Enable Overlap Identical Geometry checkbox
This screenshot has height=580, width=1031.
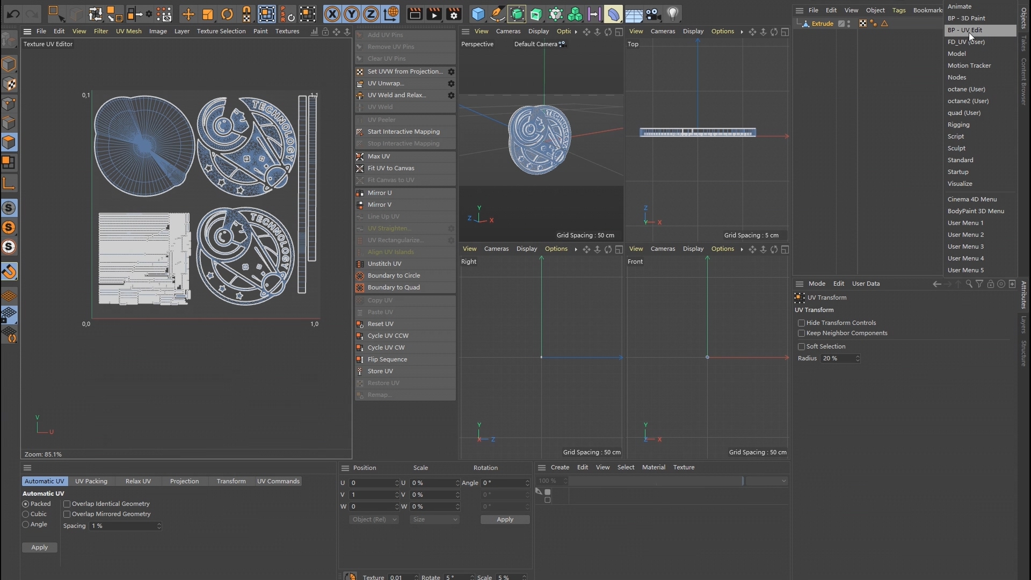67,504
